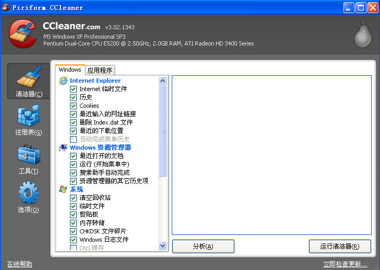Click the Windows 资源管理器 group icon
The image size is (380, 270).
(x=64, y=148)
